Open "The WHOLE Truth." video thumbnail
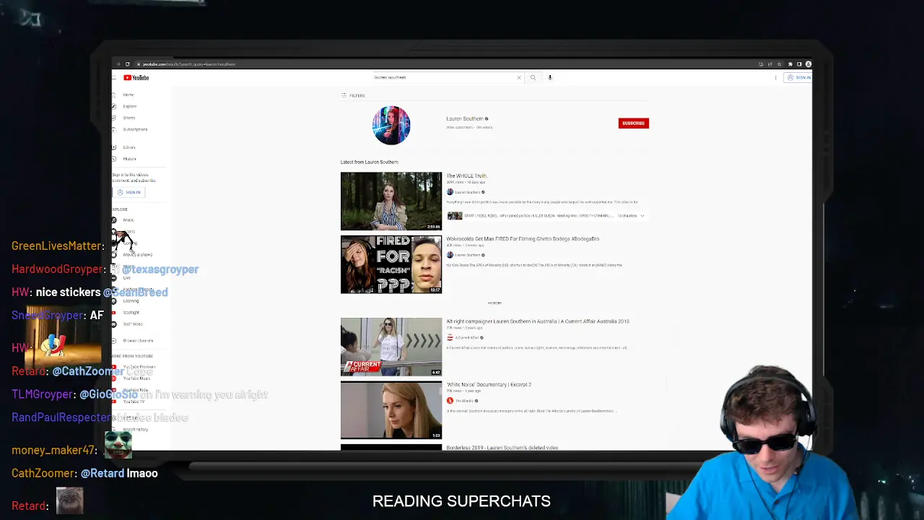The image size is (924, 520). [391, 201]
